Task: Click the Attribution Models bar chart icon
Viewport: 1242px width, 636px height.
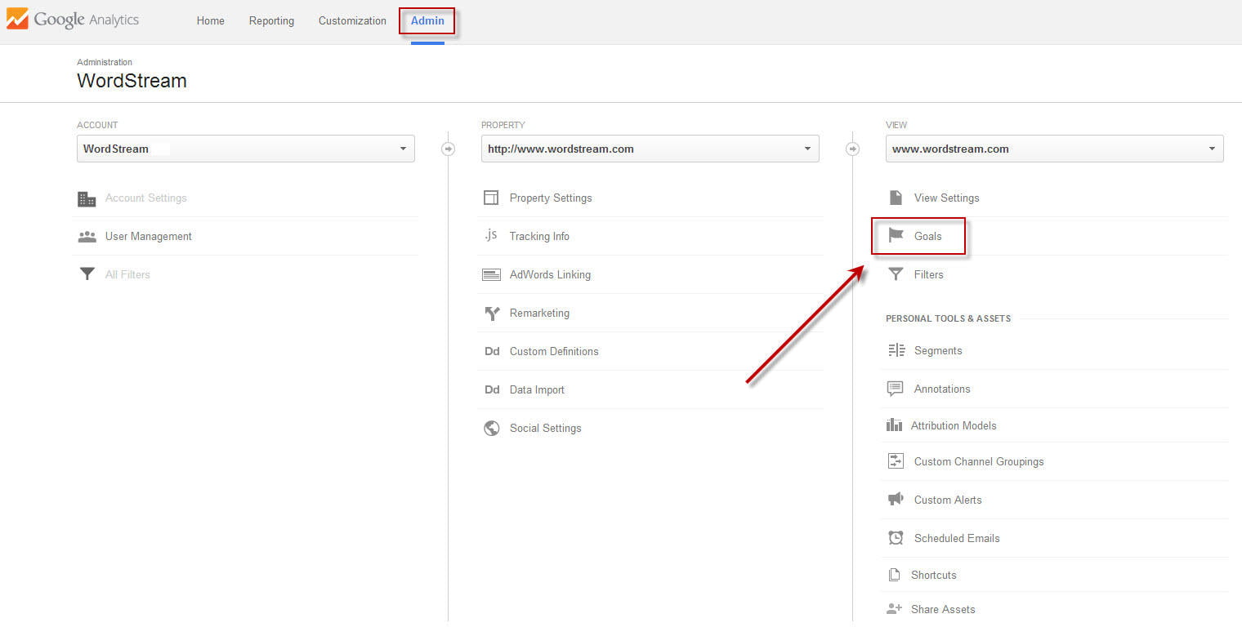Action: click(894, 425)
